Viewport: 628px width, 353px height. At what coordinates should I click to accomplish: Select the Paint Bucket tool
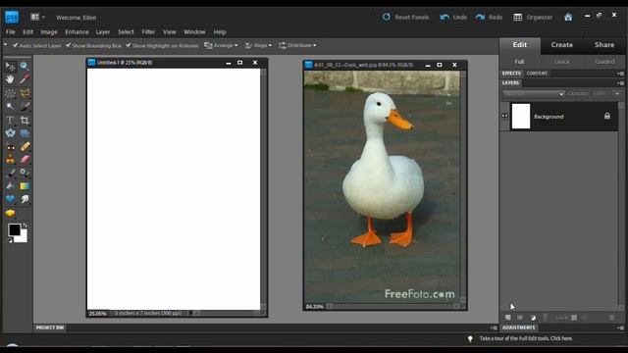[10, 186]
